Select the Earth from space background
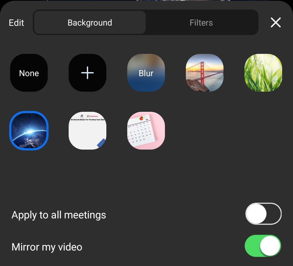 [29, 131]
